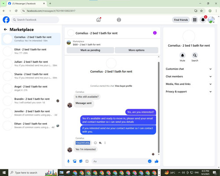Open Windows Start menu

[x=4, y=172]
